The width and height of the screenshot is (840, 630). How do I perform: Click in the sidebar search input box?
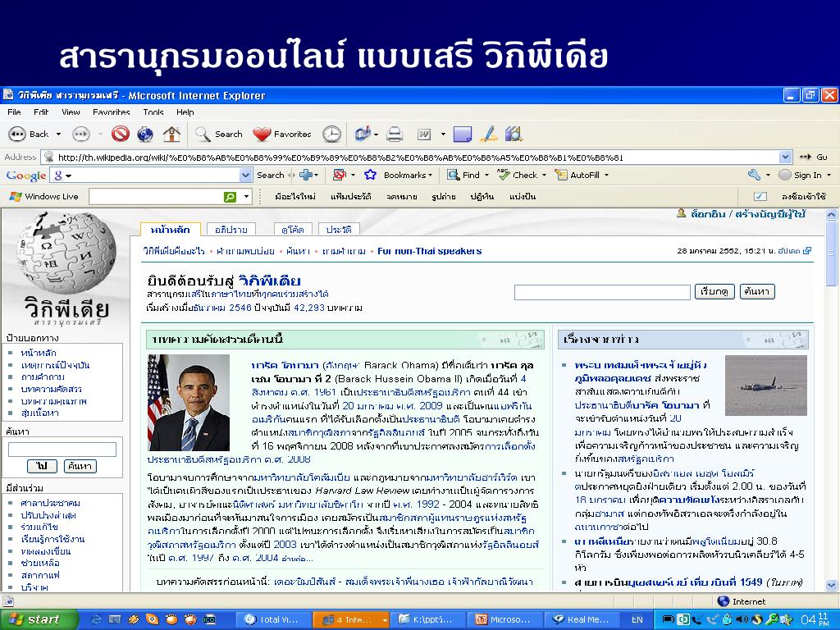coord(62,449)
